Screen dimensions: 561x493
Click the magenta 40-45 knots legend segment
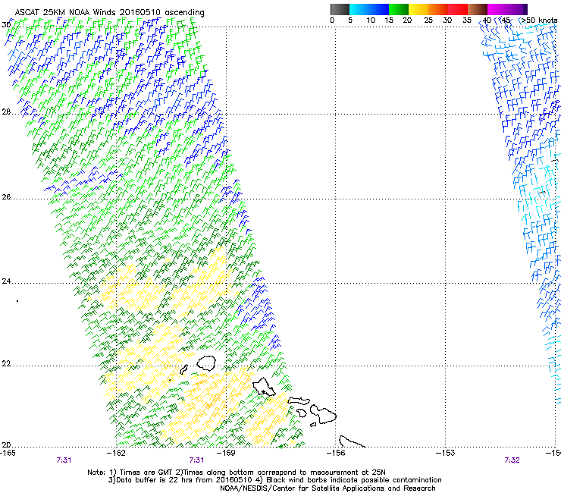499,9
